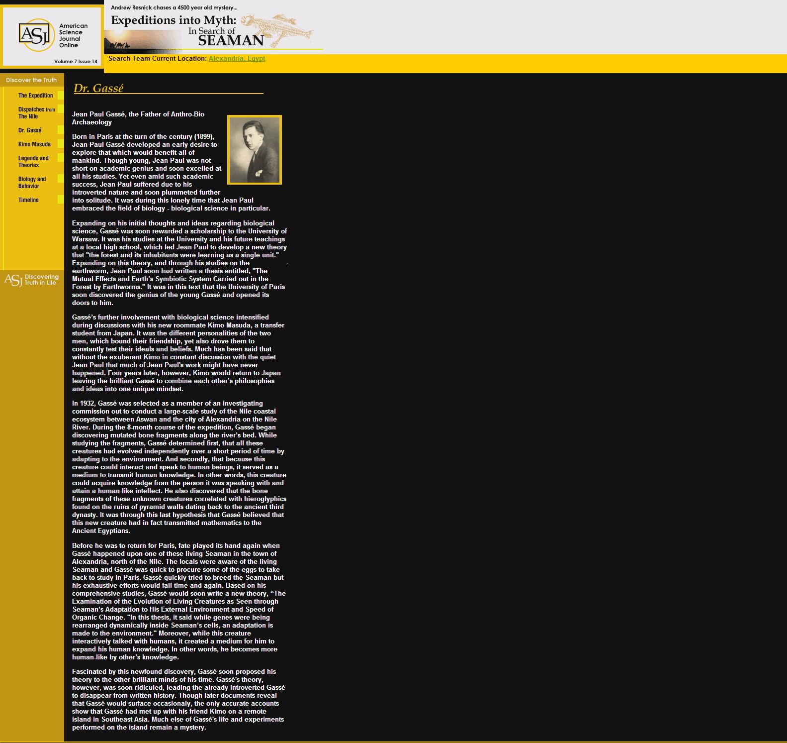Screen dimensions: 787x743
Task: Open Biology and Behavior section
Action: pyautogui.click(x=32, y=183)
